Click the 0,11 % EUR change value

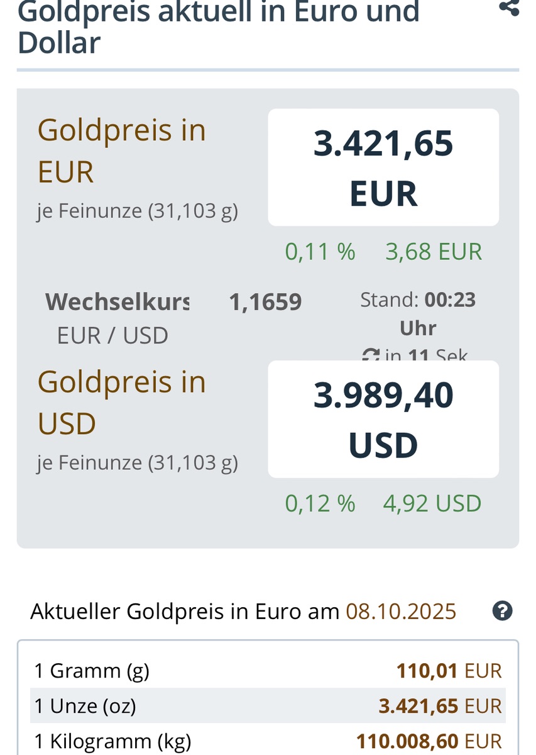[320, 252]
